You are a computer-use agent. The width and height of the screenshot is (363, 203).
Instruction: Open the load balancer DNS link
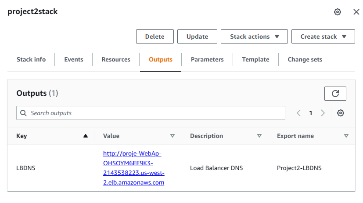point(134,168)
